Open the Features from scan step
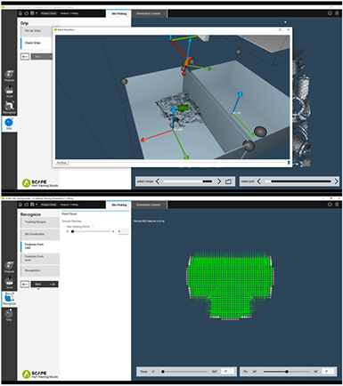343x386 pixels. 40,258
